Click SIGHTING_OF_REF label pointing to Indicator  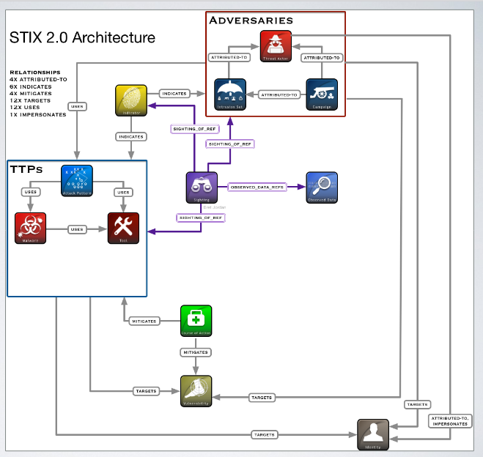point(194,129)
